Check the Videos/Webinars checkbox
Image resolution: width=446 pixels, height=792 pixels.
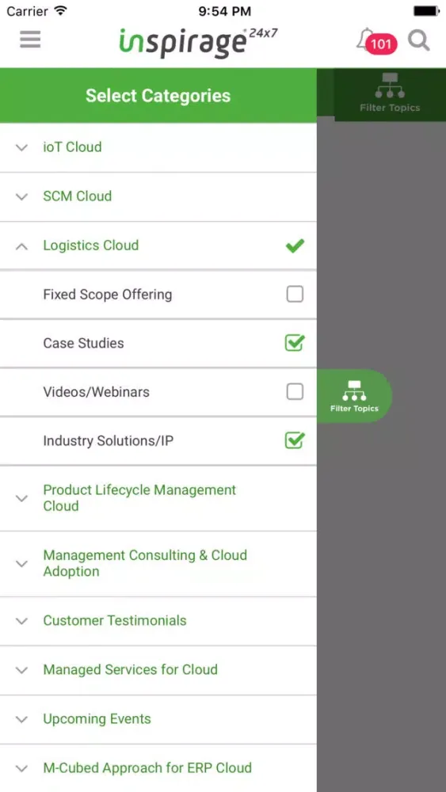pos(295,391)
